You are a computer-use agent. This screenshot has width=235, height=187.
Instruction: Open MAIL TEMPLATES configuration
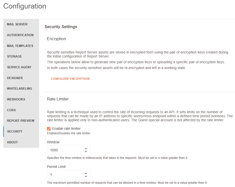coord(20,46)
